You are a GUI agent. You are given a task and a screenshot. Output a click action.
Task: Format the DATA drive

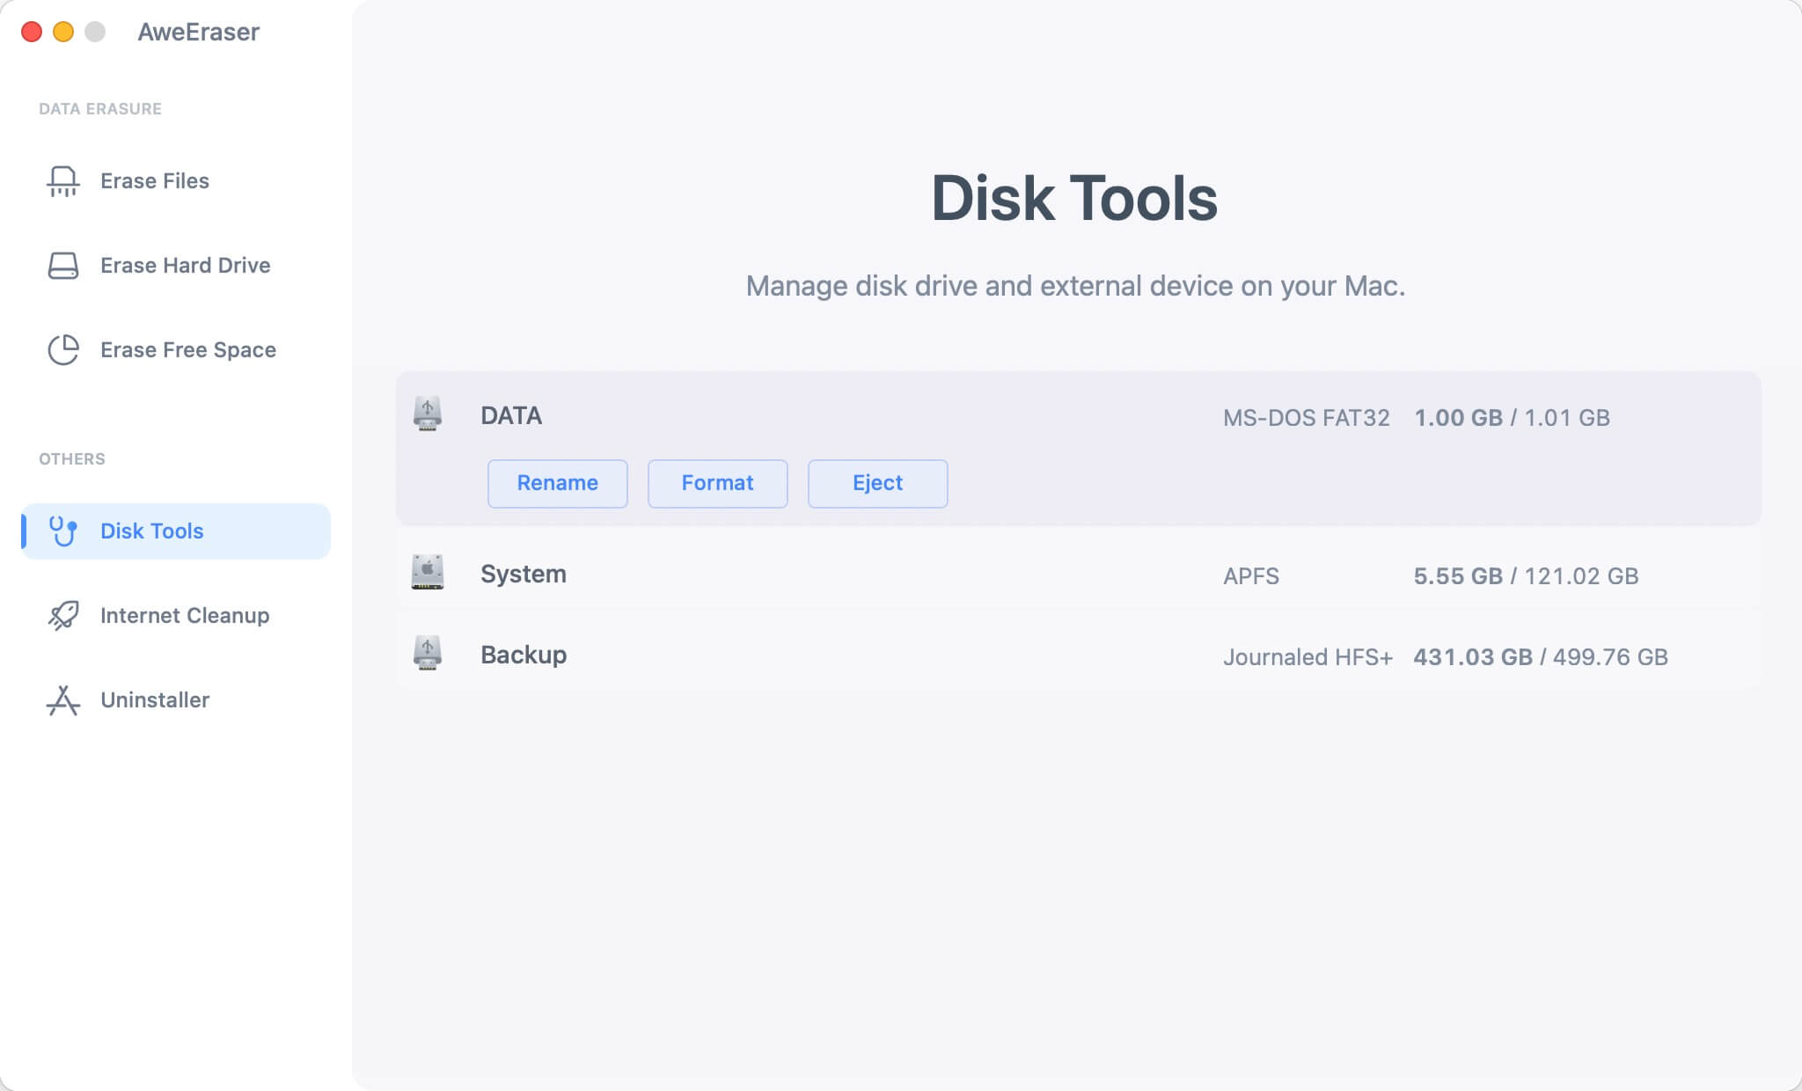click(718, 483)
